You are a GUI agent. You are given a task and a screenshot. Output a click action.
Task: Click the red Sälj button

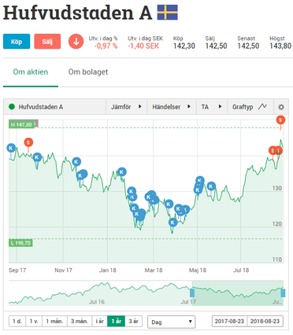tap(47, 42)
